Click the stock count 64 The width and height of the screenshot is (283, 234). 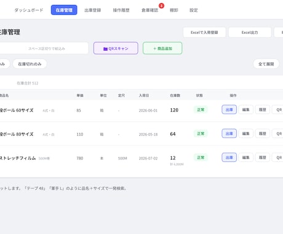click(x=173, y=134)
